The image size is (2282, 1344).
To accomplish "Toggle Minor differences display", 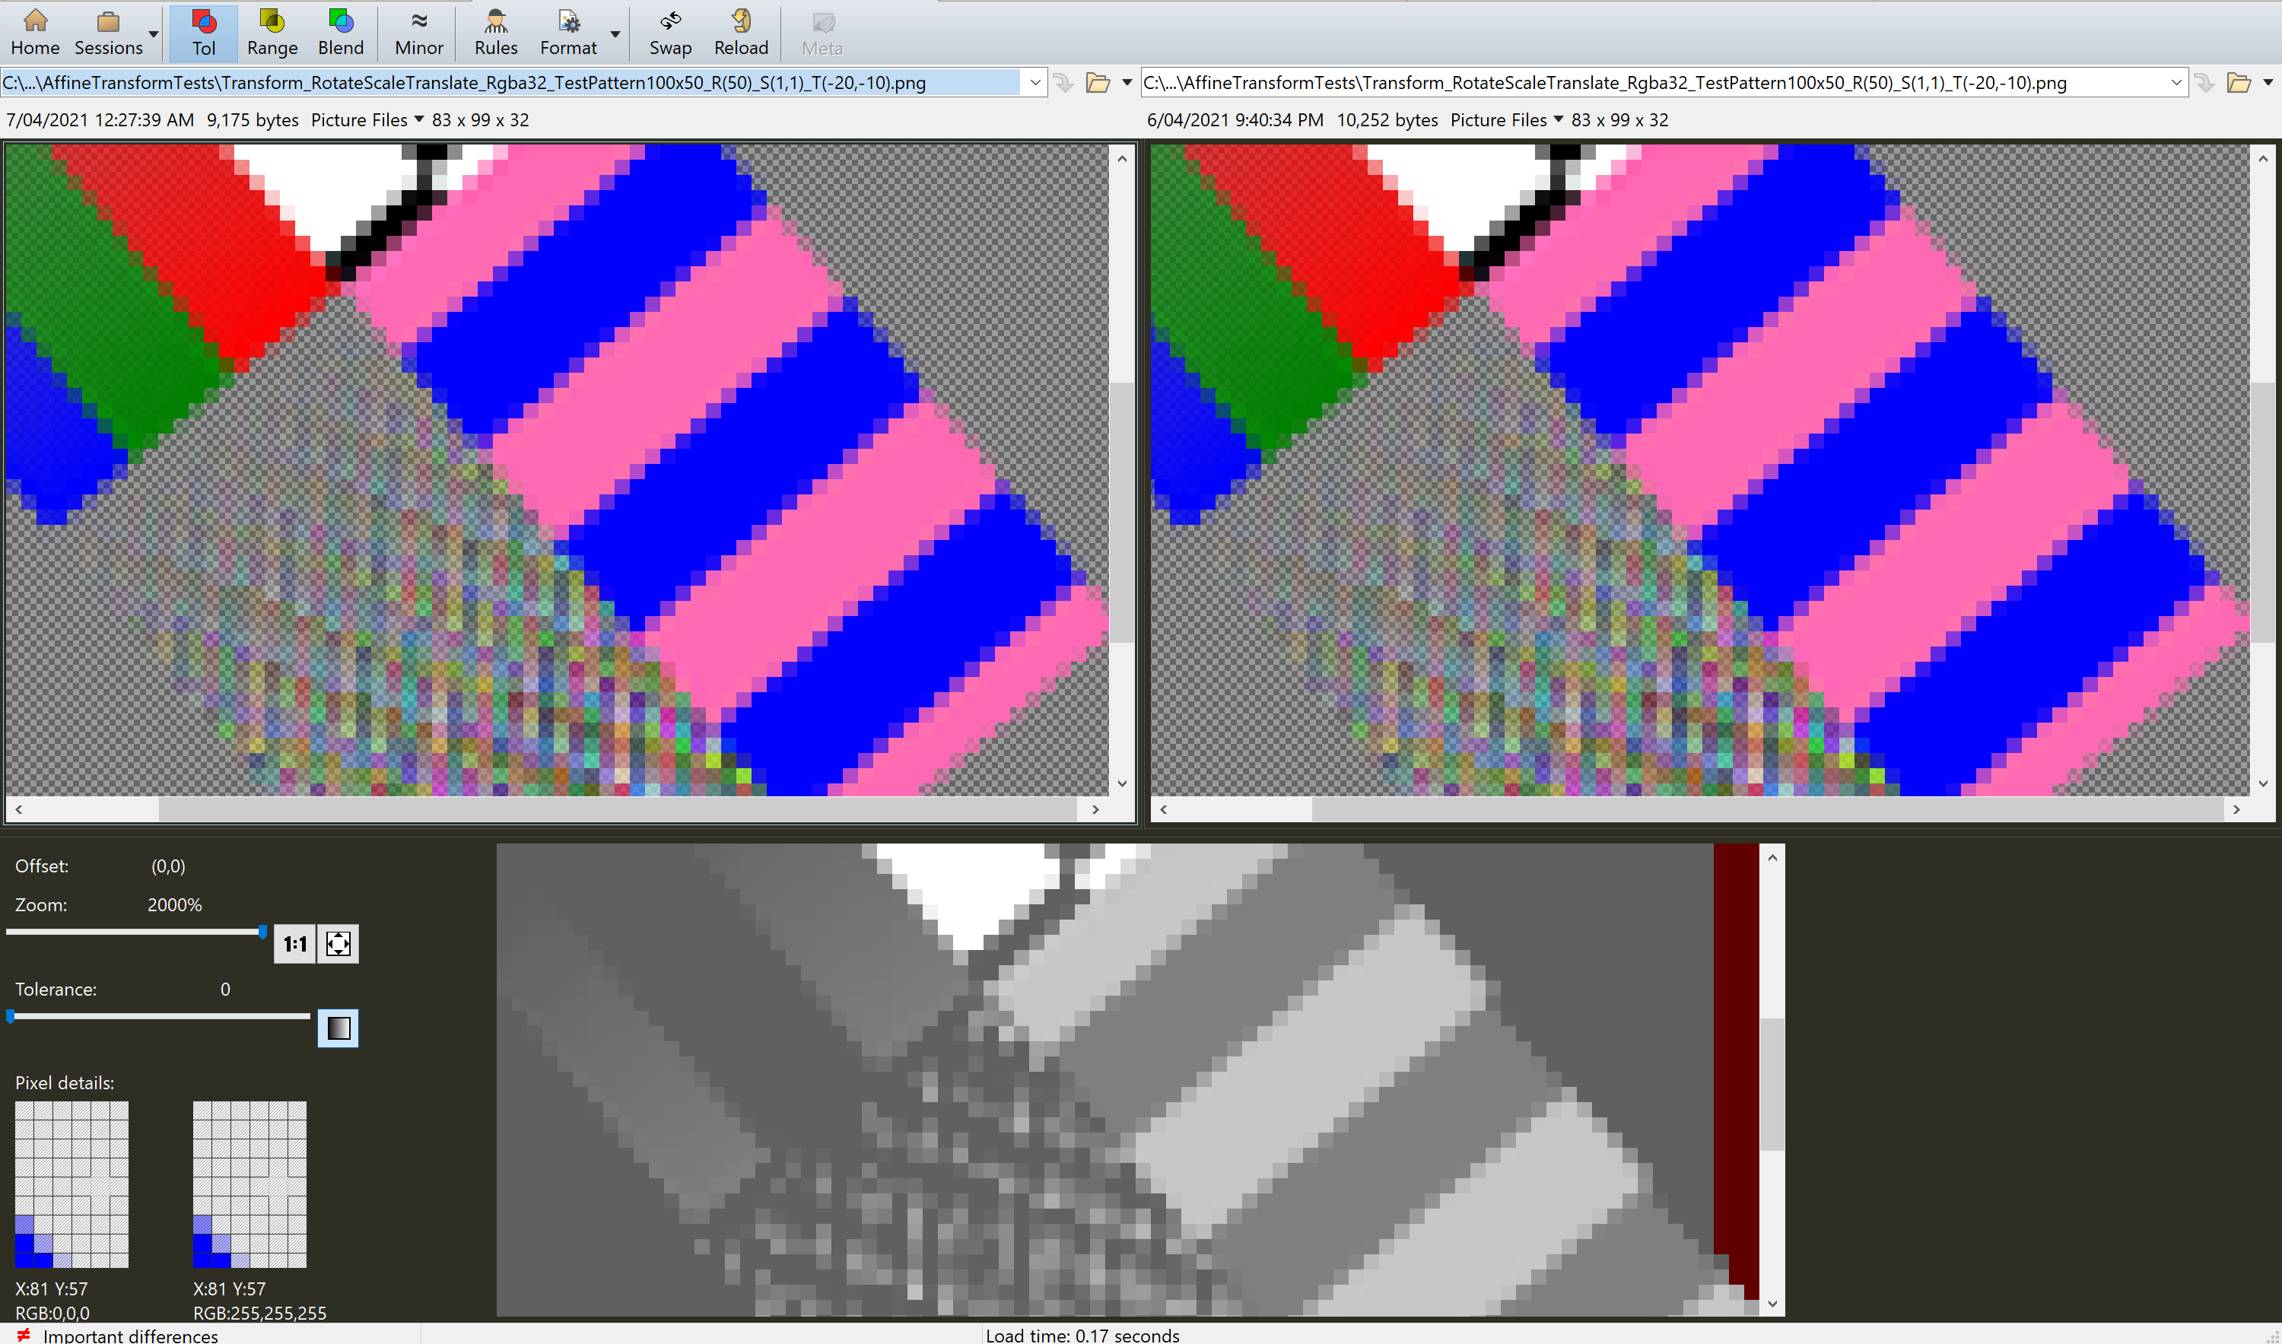I will click(x=418, y=33).
